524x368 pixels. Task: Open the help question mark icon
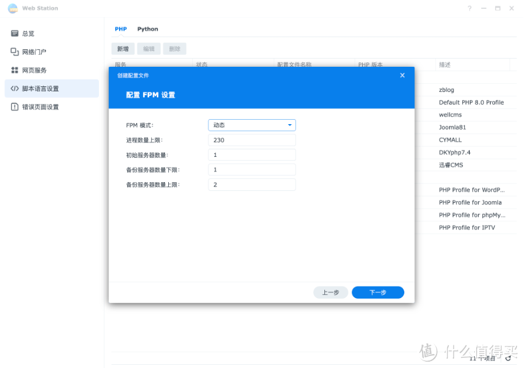470,8
